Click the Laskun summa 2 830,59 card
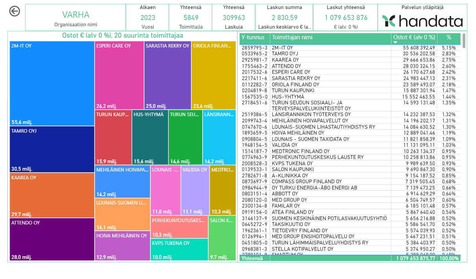Viewport: 476px width, 279px height. click(x=285, y=18)
